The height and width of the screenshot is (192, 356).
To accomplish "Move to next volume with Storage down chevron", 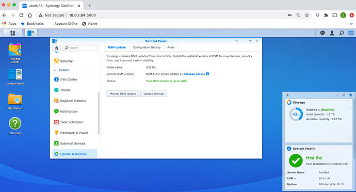I will (x=349, y=138).
